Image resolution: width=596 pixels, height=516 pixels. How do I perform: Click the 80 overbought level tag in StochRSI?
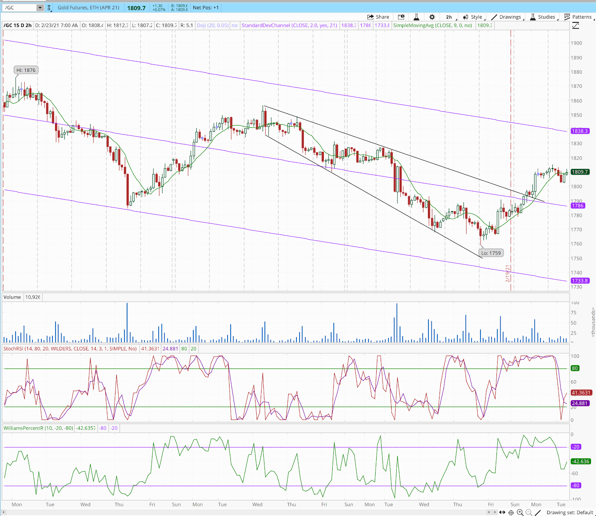point(575,368)
